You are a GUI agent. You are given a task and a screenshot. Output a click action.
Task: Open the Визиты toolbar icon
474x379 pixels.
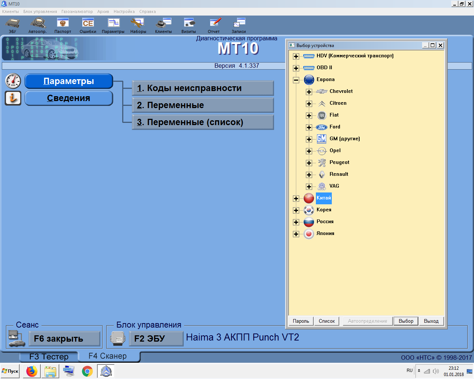coord(188,25)
